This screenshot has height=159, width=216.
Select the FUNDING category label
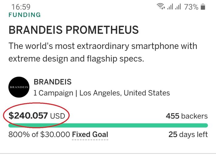pos(24,15)
